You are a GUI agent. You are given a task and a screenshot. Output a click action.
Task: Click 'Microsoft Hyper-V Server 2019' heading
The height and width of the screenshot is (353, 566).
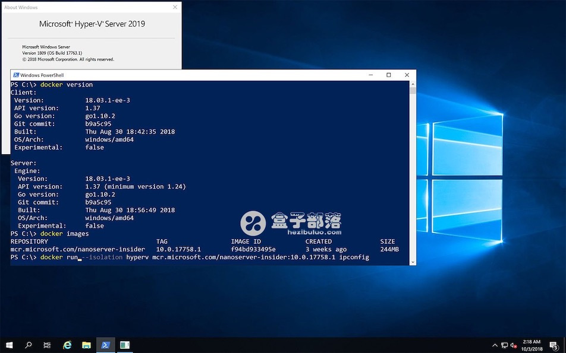click(x=92, y=24)
